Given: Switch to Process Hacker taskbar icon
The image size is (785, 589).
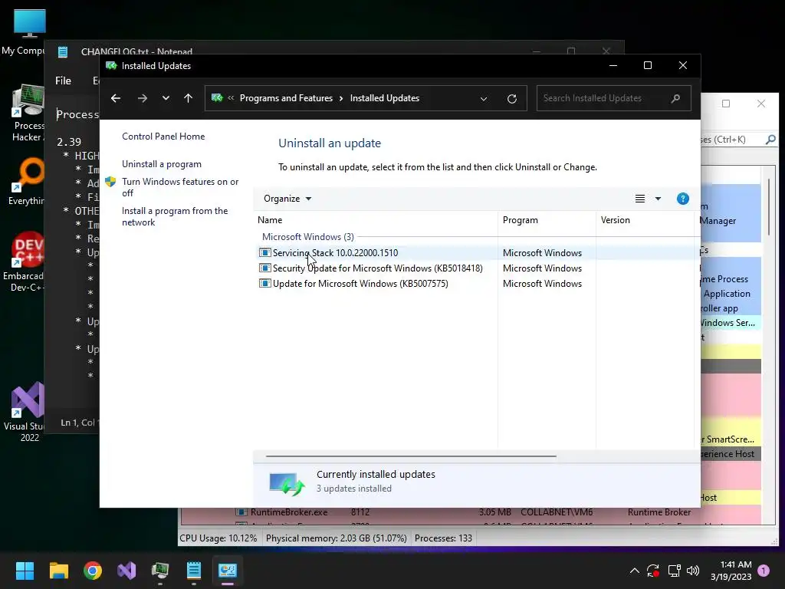Looking at the screenshot, I should 160,571.
